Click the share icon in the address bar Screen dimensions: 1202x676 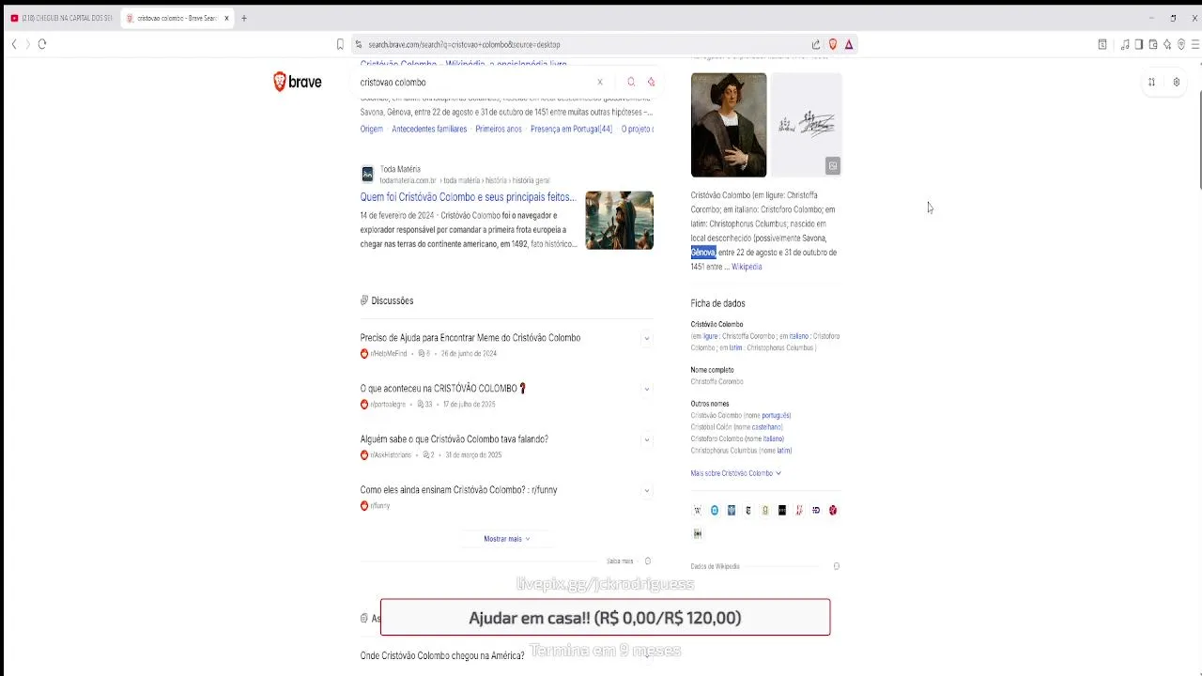coord(816,44)
